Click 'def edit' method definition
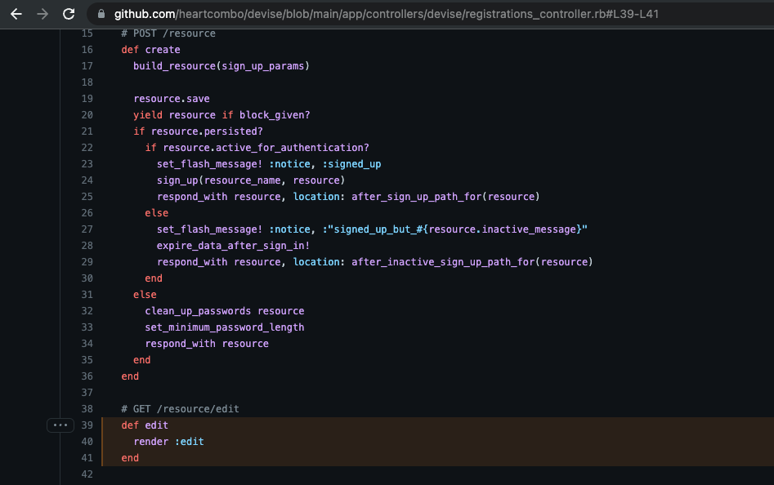The width and height of the screenshot is (774, 485). point(145,425)
